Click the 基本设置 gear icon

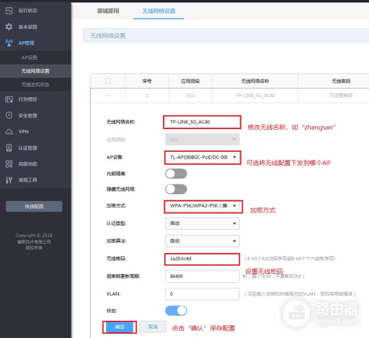(x=9, y=27)
